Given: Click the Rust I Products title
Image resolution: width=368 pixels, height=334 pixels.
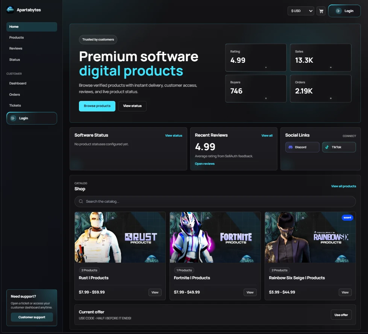Looking at the screenshot, I should coord(94,278).
